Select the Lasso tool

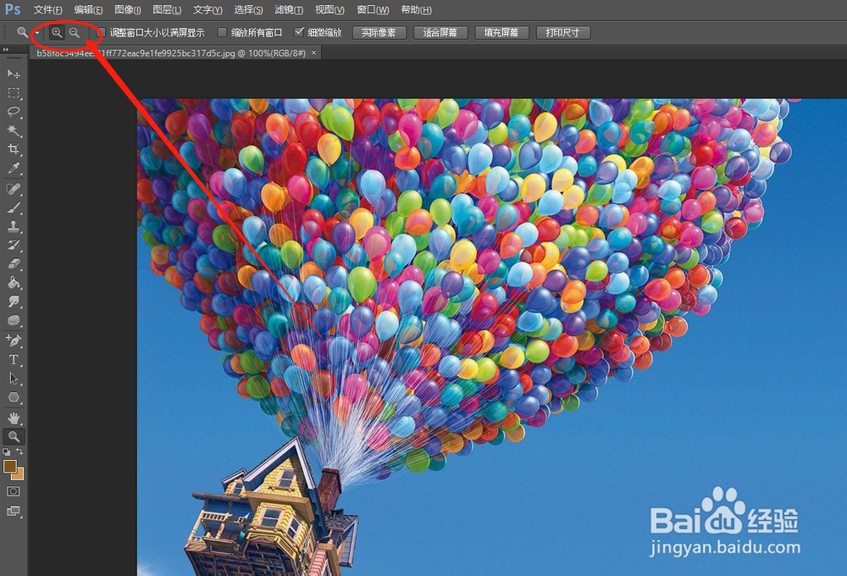(14, 111)
